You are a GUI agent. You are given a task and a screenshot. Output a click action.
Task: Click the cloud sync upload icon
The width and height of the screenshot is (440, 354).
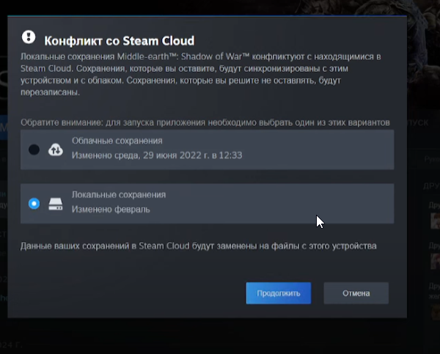click(x=56, y=150)
